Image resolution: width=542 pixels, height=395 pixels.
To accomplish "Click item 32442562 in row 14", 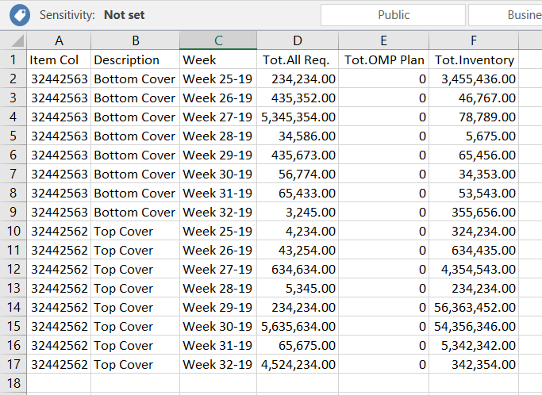I will (x=59, y=307).
